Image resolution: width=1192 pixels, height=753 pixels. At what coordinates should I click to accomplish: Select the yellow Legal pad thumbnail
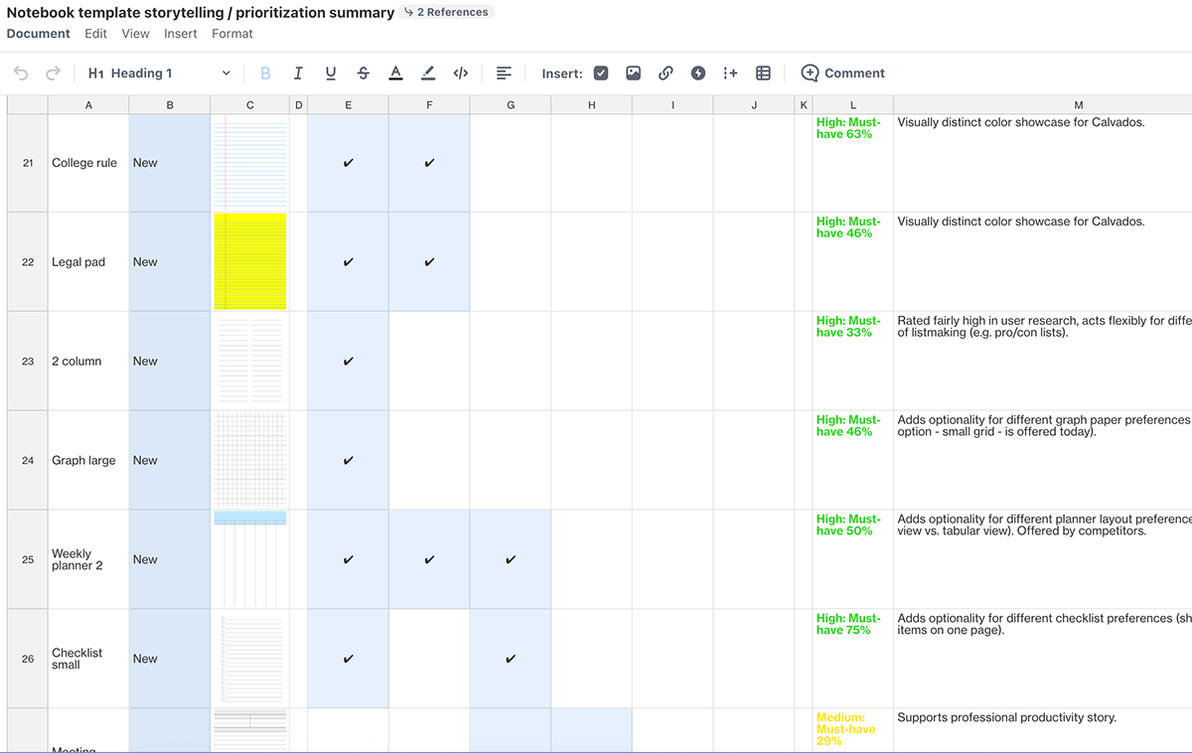[249, 261]
